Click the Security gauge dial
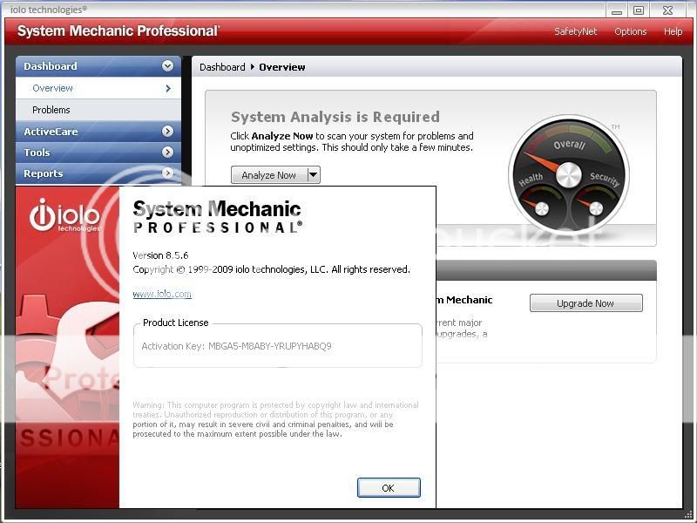 (596, 208)
